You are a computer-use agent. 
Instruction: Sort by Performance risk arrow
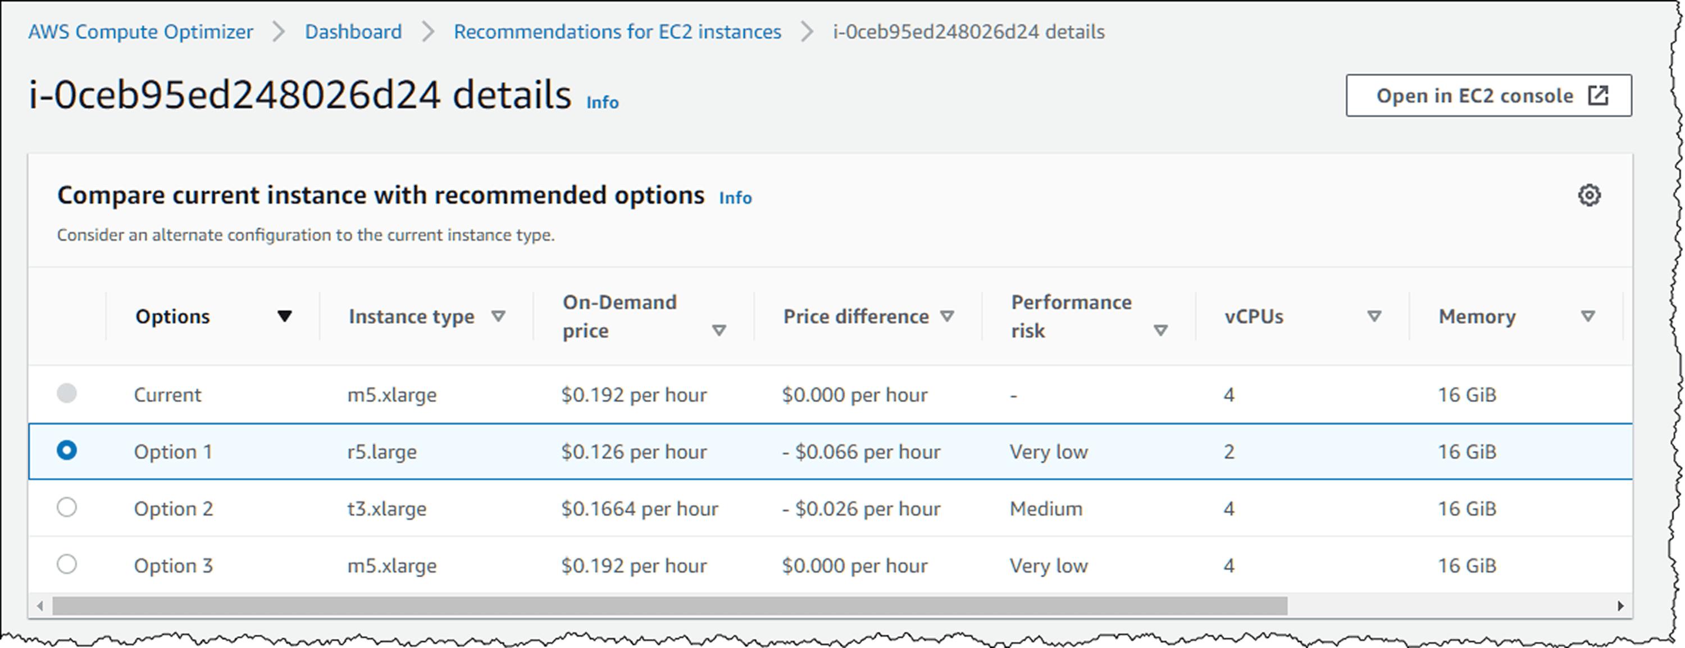1160,330
